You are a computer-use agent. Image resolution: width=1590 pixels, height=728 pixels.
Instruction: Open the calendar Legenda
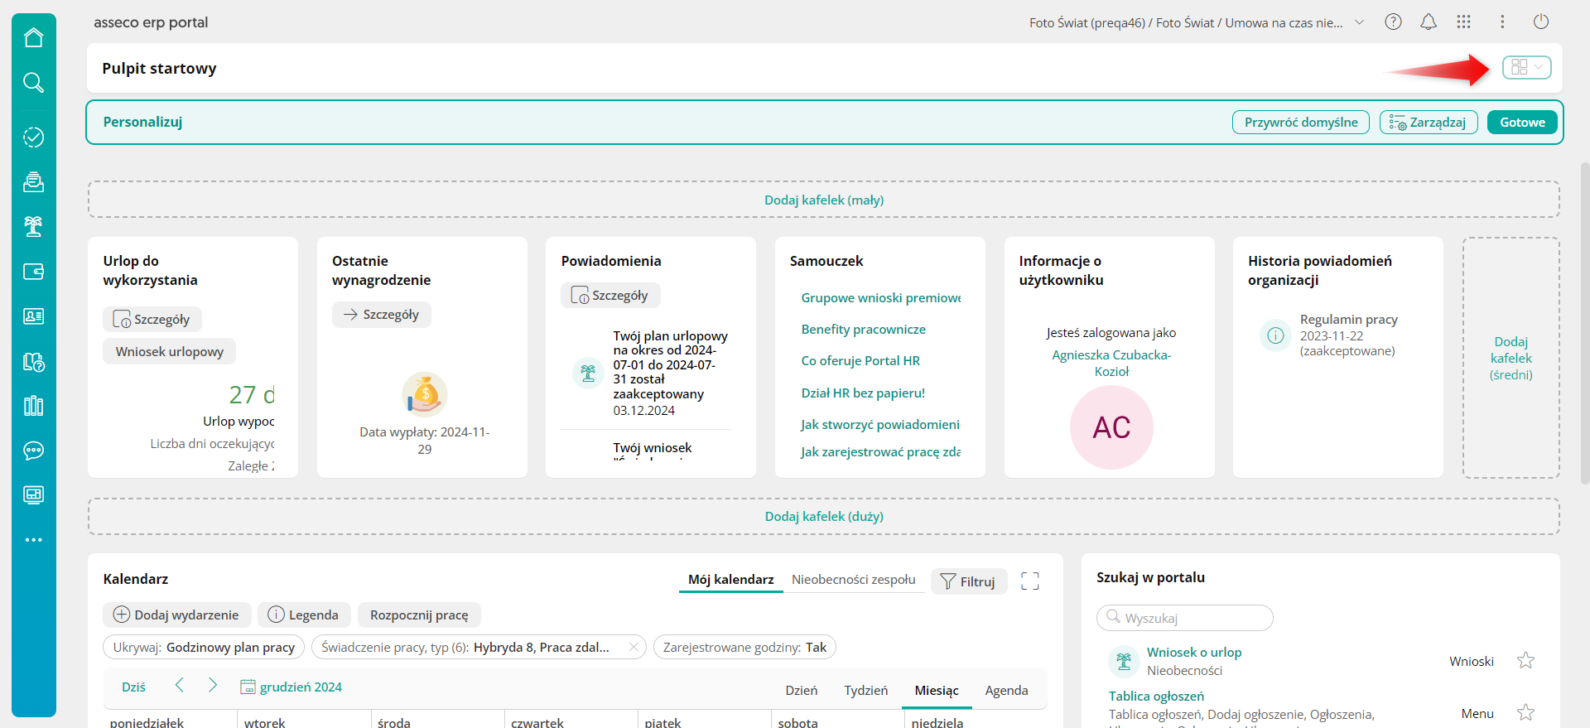point(304,615)
